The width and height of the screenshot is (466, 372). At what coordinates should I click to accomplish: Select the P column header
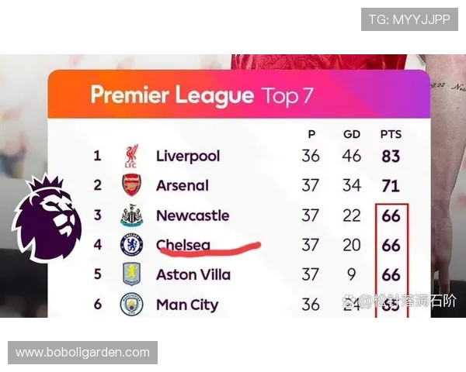311,134
